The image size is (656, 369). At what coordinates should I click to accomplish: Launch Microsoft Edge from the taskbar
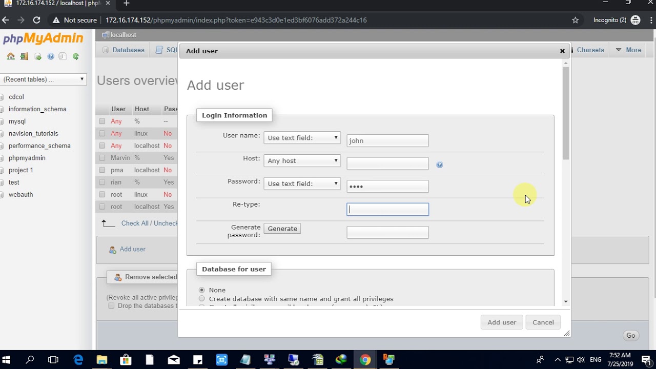click(78, 360)
